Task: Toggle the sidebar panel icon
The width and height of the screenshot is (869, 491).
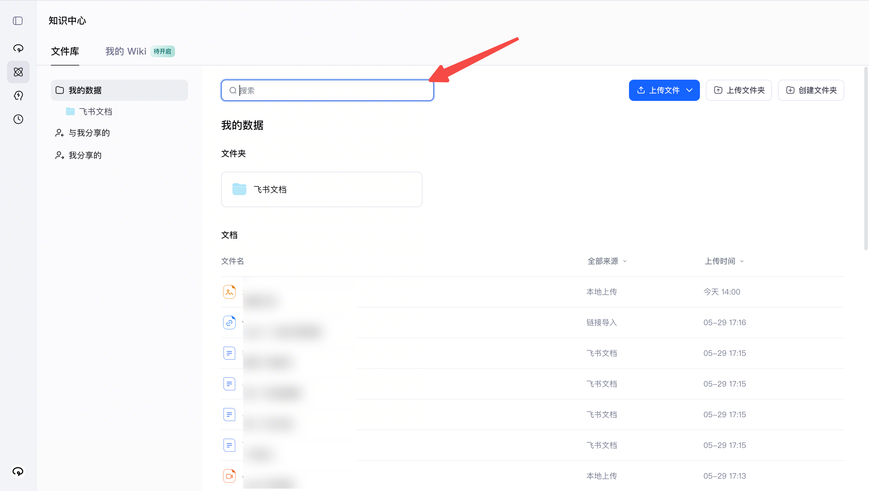Action: coord(18,21)
